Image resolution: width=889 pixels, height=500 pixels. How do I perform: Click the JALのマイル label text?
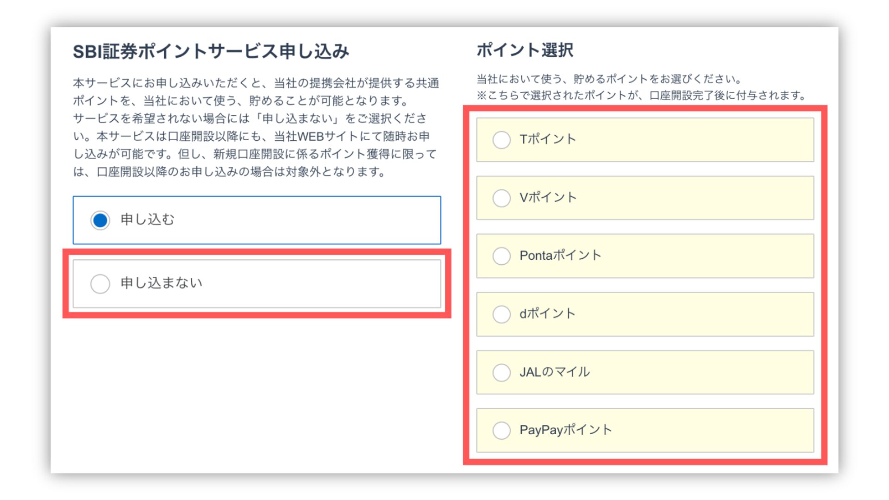click(x=555, y=372)
